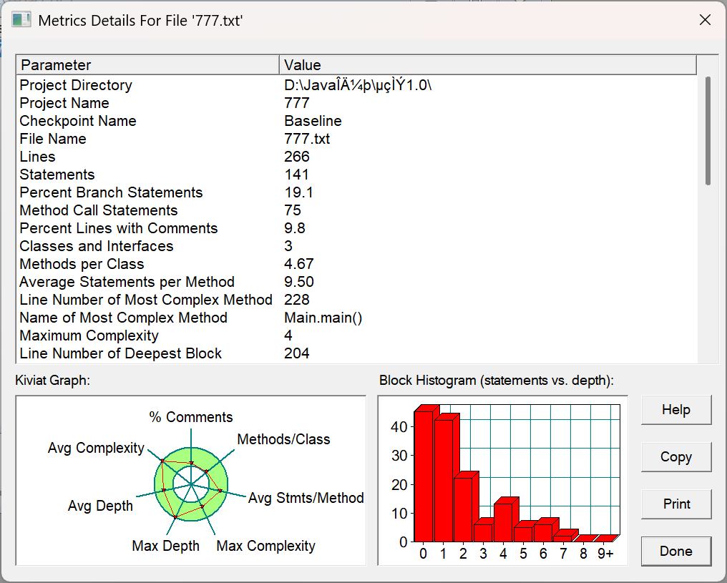Click the depth 0 histogram bar

pos(424,476)
